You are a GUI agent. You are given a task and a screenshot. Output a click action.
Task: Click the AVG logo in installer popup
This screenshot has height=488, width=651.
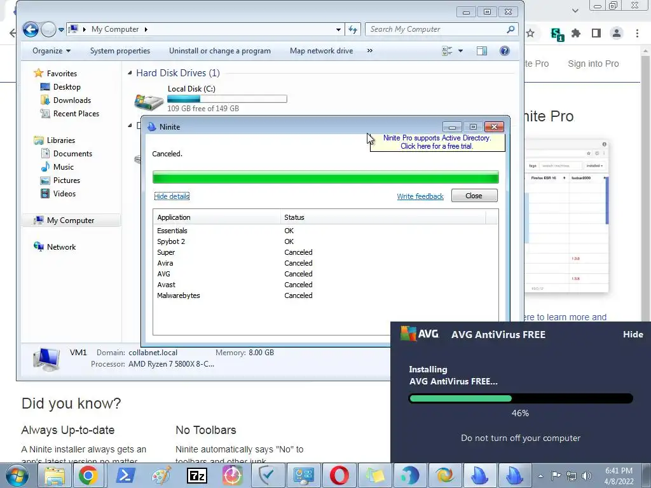420,334
